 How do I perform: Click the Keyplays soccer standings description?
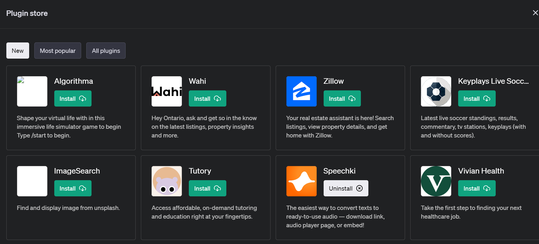(x=473, y=127)
